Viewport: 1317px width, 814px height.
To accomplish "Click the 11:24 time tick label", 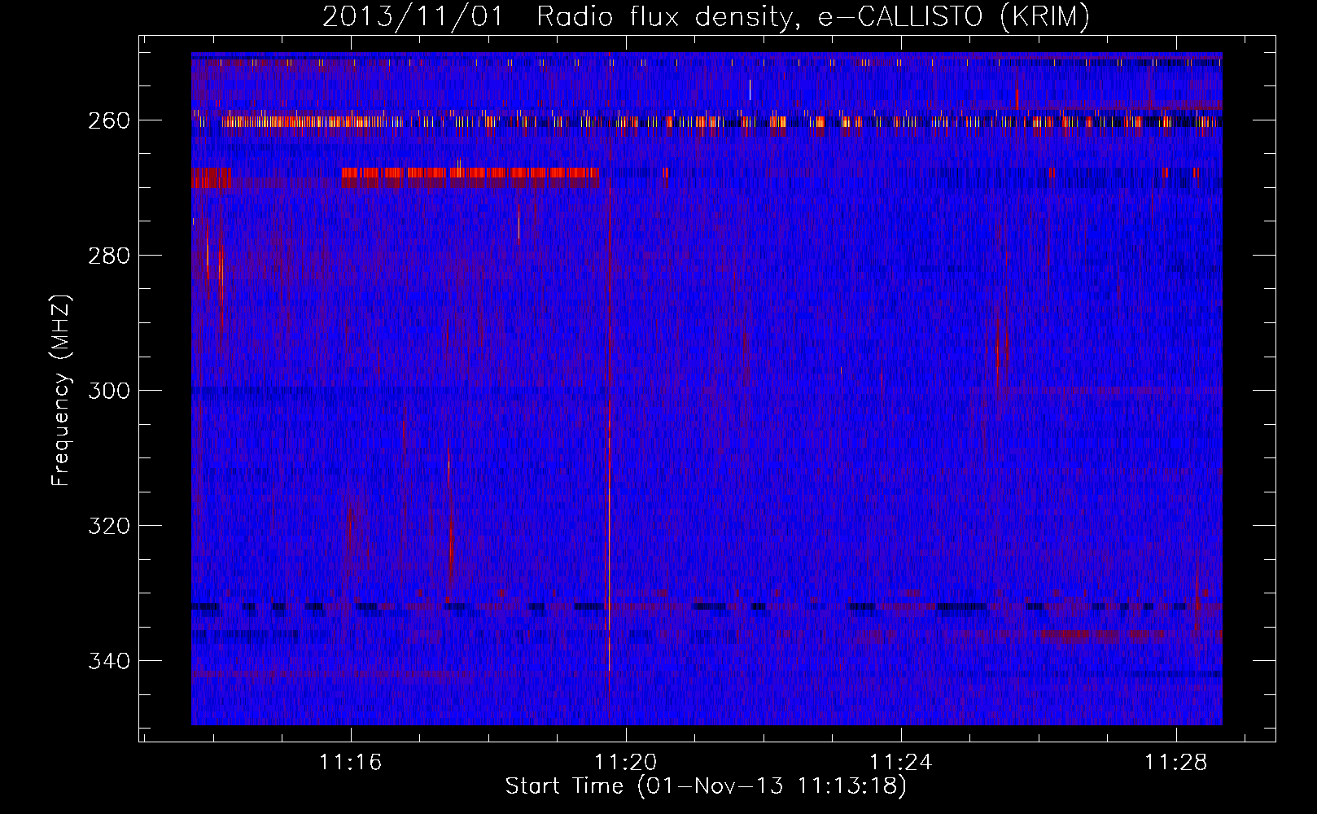I will pos(901,762).
